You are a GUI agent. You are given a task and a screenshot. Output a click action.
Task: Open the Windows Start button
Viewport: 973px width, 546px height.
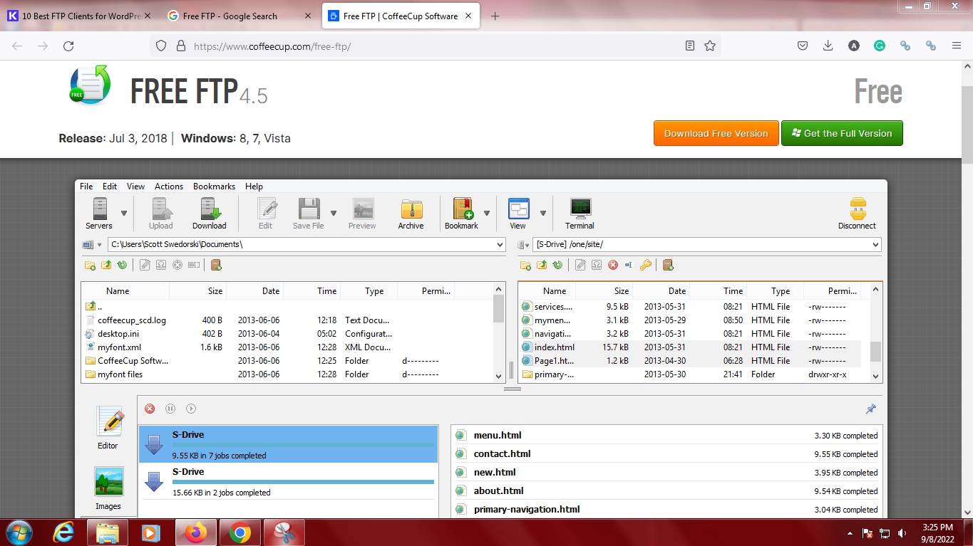coord(19,532)
